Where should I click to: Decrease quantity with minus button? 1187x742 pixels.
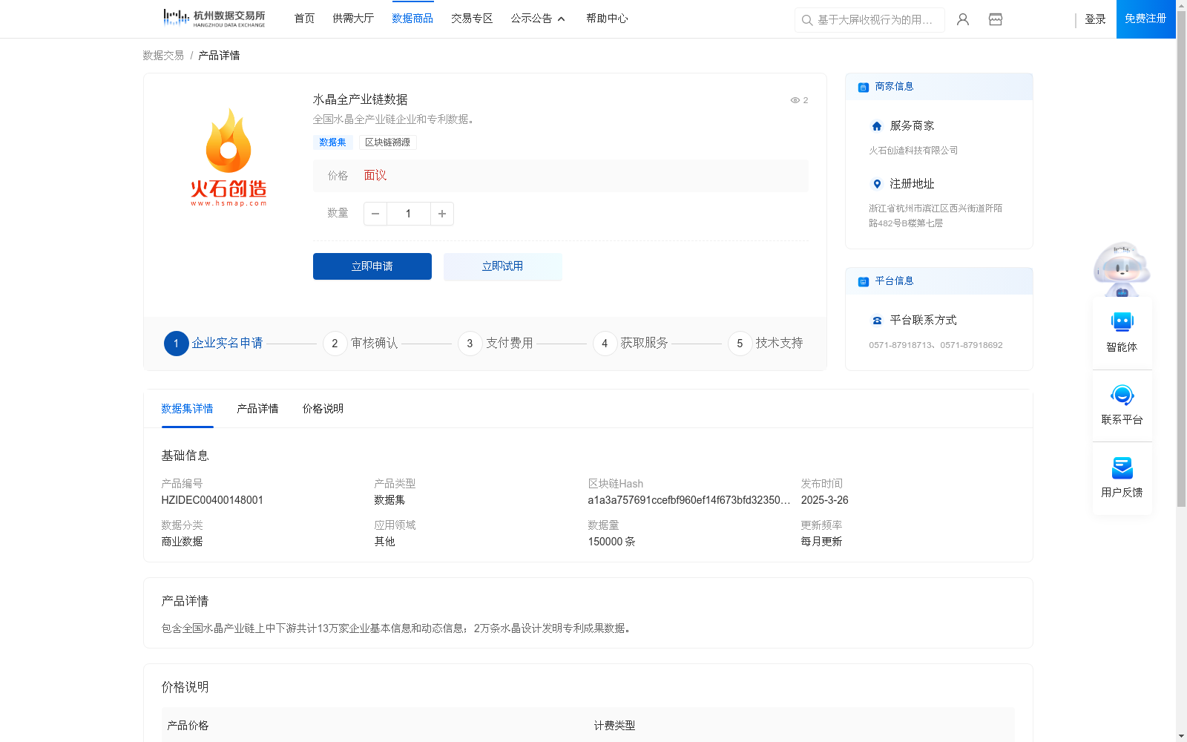[x=375, y=214]
